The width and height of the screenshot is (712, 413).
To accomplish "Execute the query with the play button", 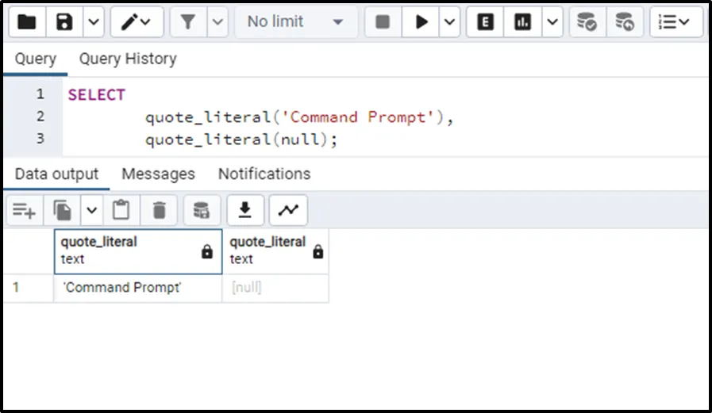I will pos(421,22).
